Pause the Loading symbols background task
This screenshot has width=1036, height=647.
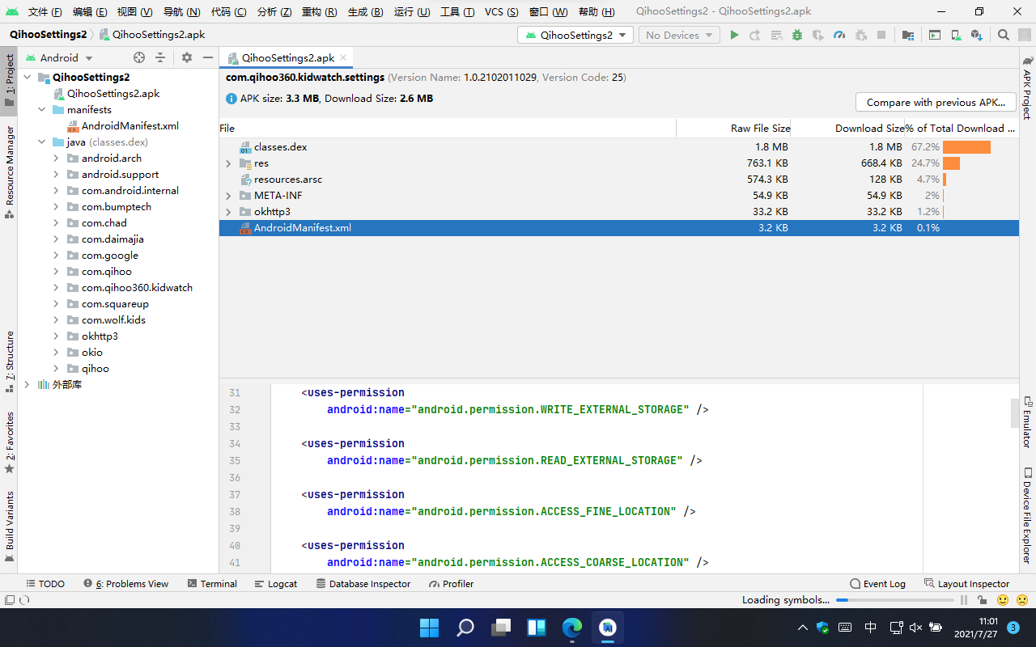(x=964, y=600)
